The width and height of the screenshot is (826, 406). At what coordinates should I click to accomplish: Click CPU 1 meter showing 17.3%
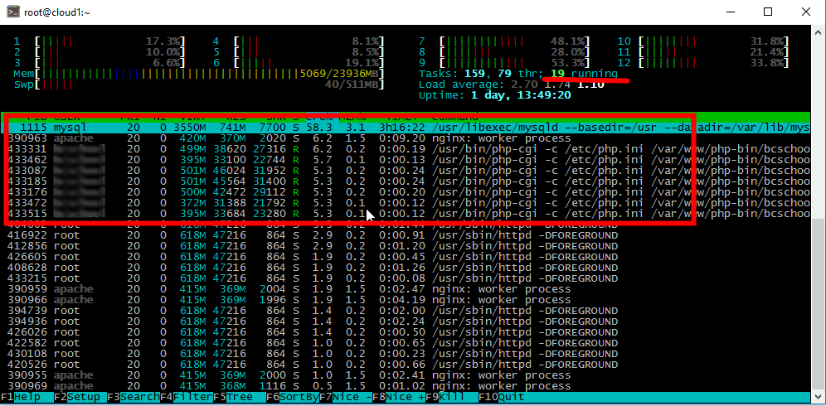click(100, 41)
